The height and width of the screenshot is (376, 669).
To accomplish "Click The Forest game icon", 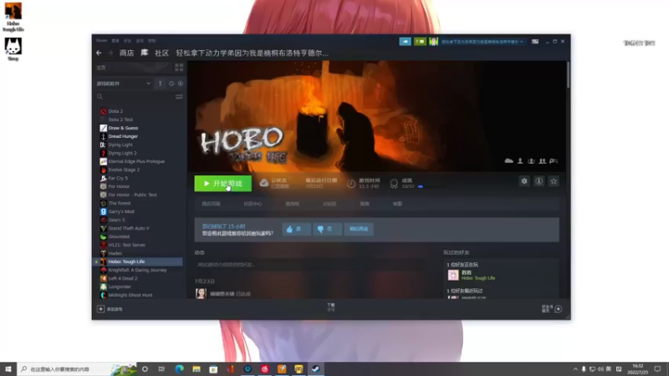I will pos(103,203).
